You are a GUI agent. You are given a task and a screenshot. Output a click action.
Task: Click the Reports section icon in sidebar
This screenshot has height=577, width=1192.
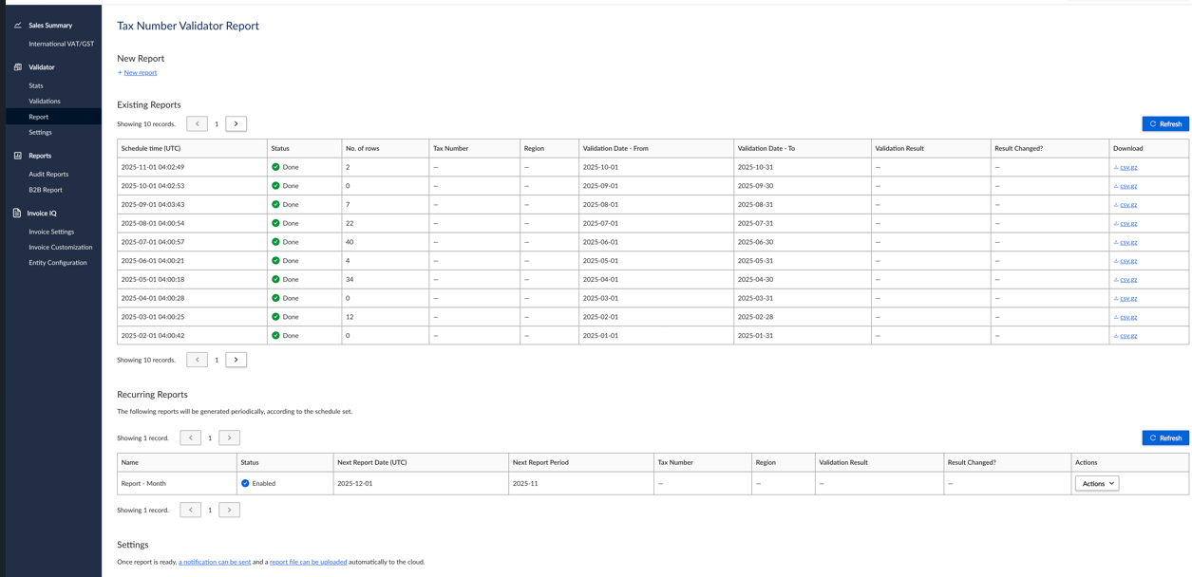(x=17, y=156)
